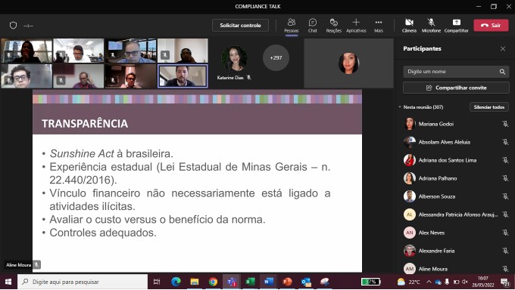This screenshot has height=290, width=515.
Task: Close the Participantes panel
Action: click(503, 48)
